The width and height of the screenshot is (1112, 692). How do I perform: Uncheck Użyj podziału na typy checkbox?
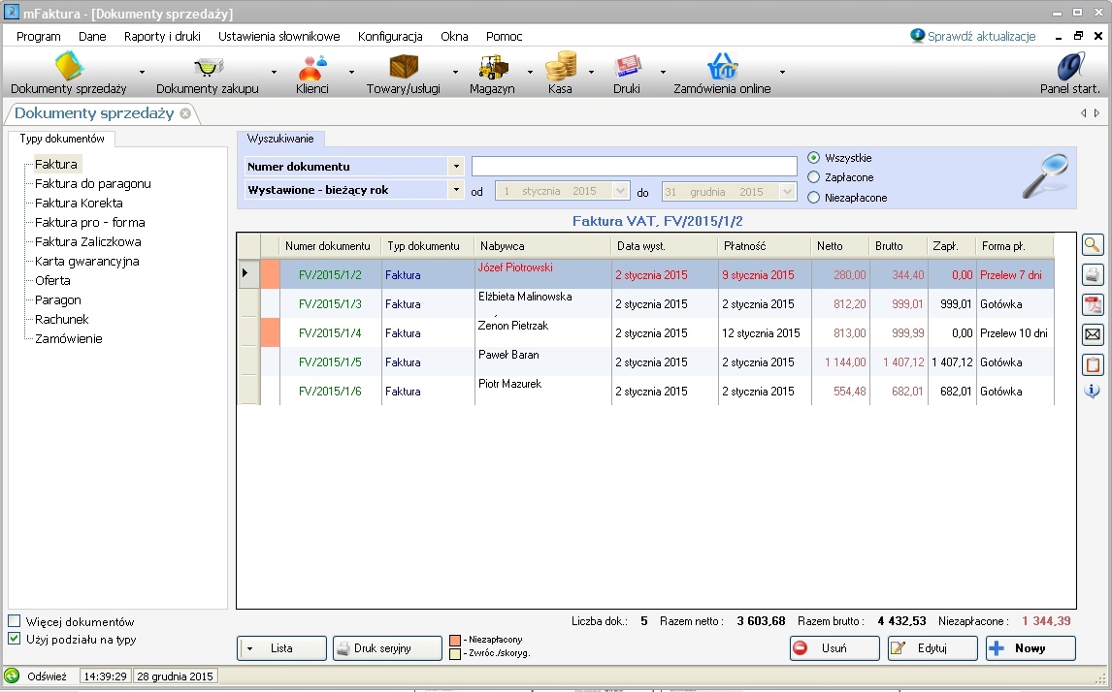[15, 639]
